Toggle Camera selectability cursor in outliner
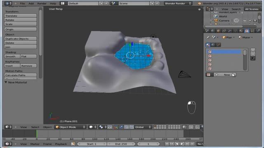The image size is (264, 148). coord(250,21)
